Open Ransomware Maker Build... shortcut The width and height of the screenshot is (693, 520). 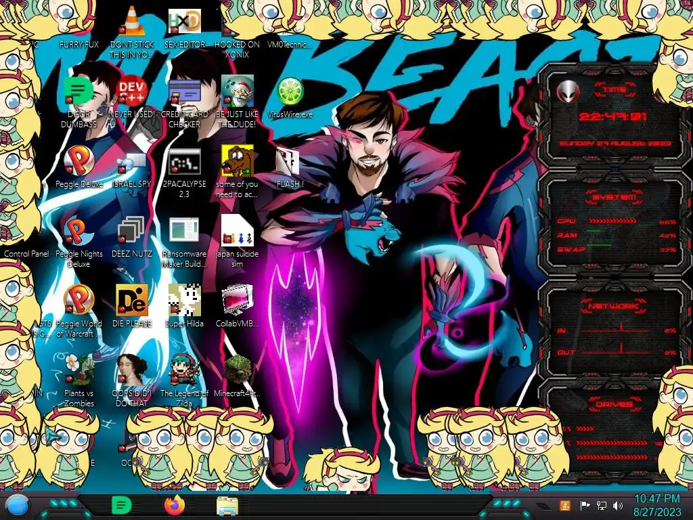tap(184, 242)
